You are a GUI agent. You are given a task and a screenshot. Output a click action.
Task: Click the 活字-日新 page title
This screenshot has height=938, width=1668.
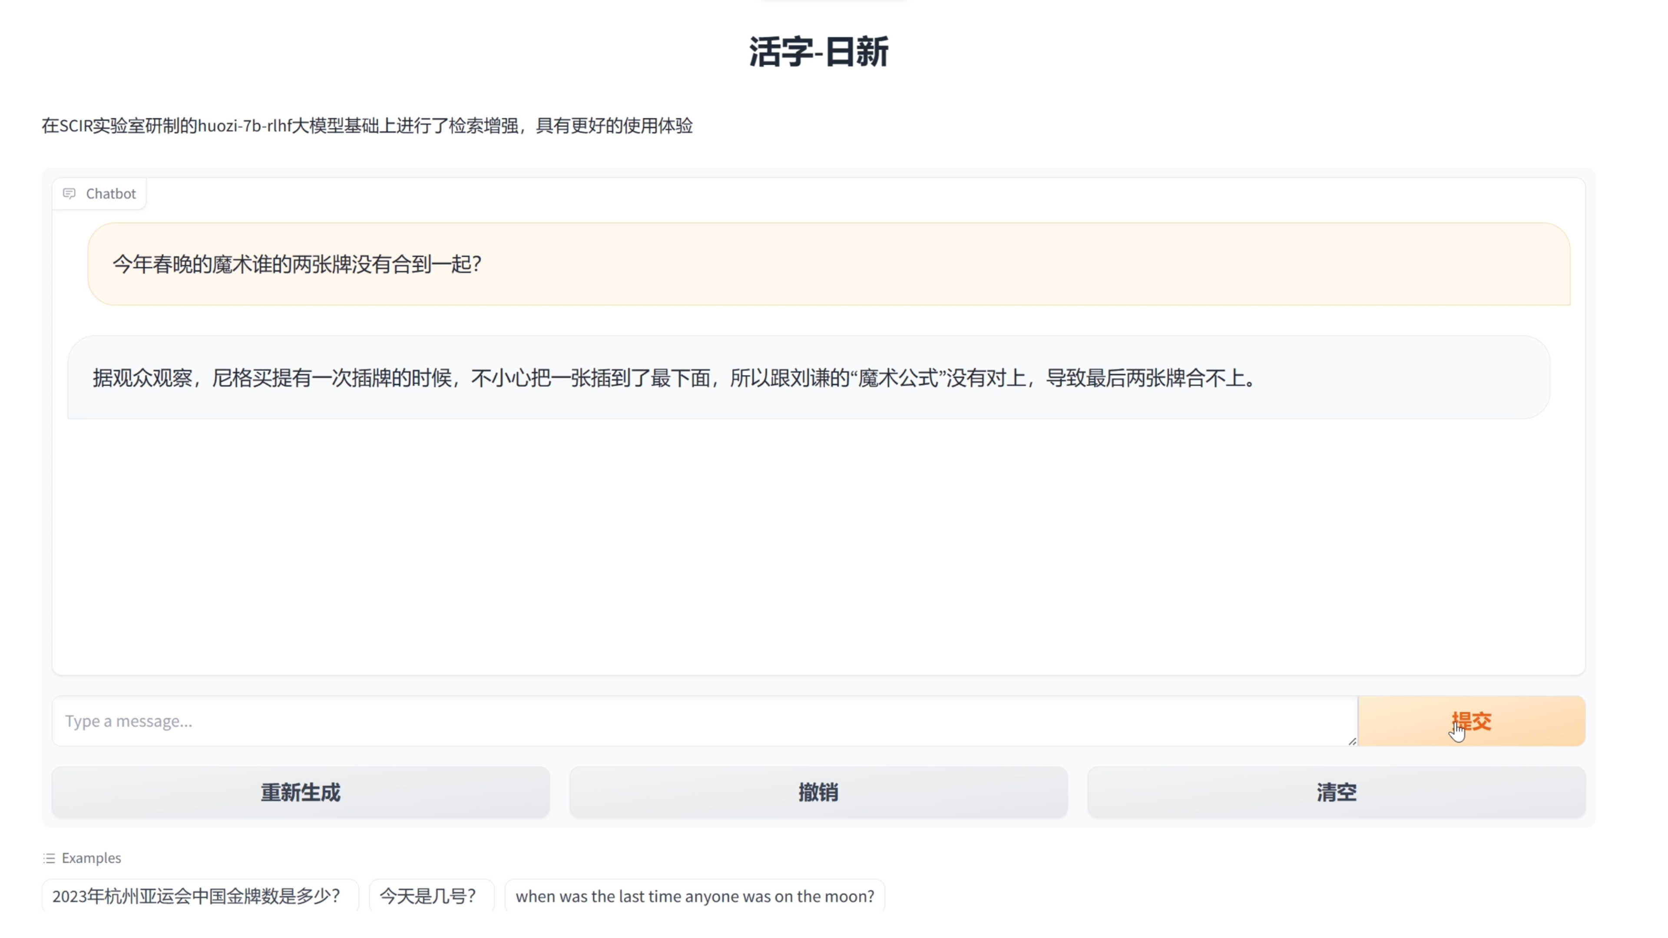[818, 52]
